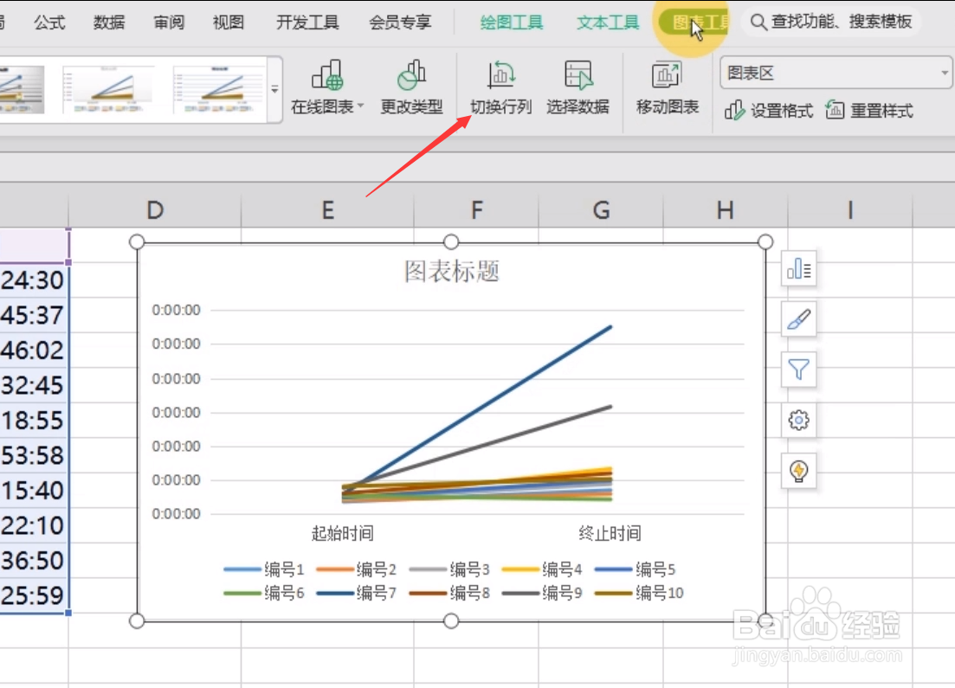
Task: Click the 设置格式 format icon button
Action: click(734, 110)
